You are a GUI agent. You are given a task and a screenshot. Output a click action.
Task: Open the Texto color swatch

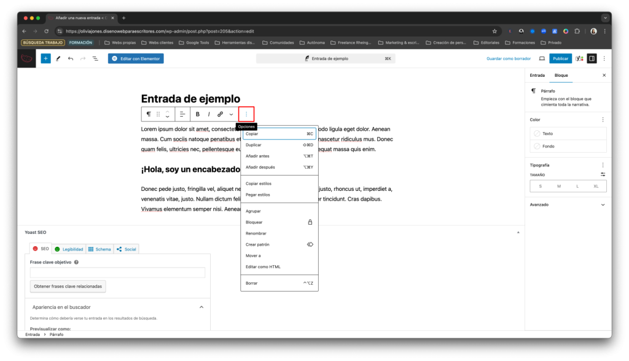pyautogui.click(x=568, y=133)
